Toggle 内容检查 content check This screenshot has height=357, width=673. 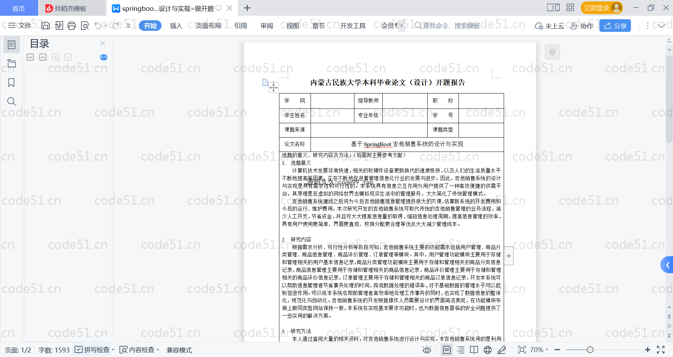click(x=137, y=350)
